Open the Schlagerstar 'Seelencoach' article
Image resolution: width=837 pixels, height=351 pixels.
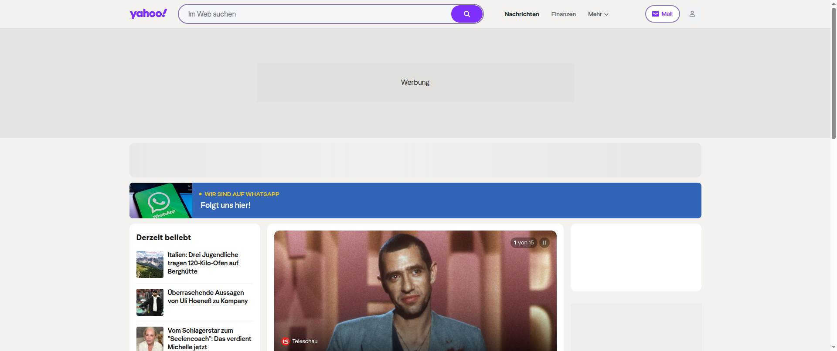pos(209,339)
